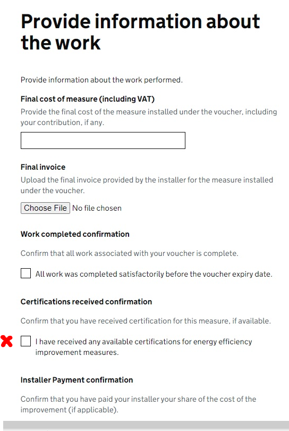Tick the received certifications checkbox
289x431 pixels.
[26, 341]
